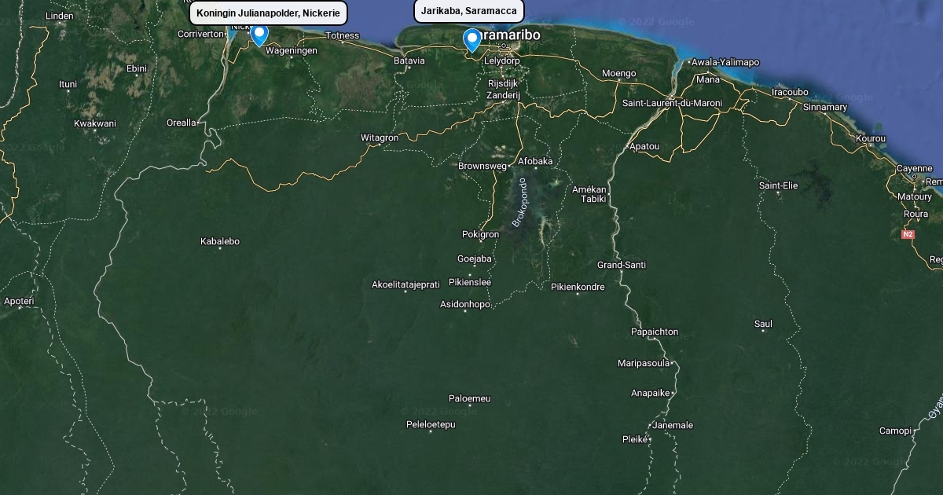Click the Ebini place label
This screenshot has width=943, height=495.
pos(137,68)
